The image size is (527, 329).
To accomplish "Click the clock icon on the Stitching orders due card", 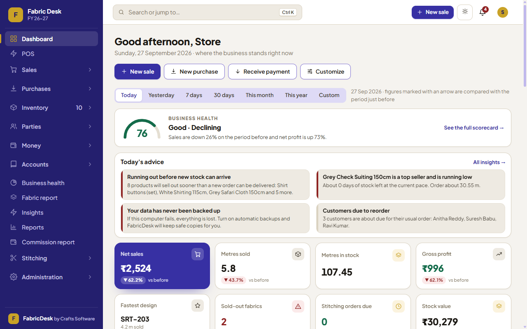I will pyautogui.click(x=399, y=306).
